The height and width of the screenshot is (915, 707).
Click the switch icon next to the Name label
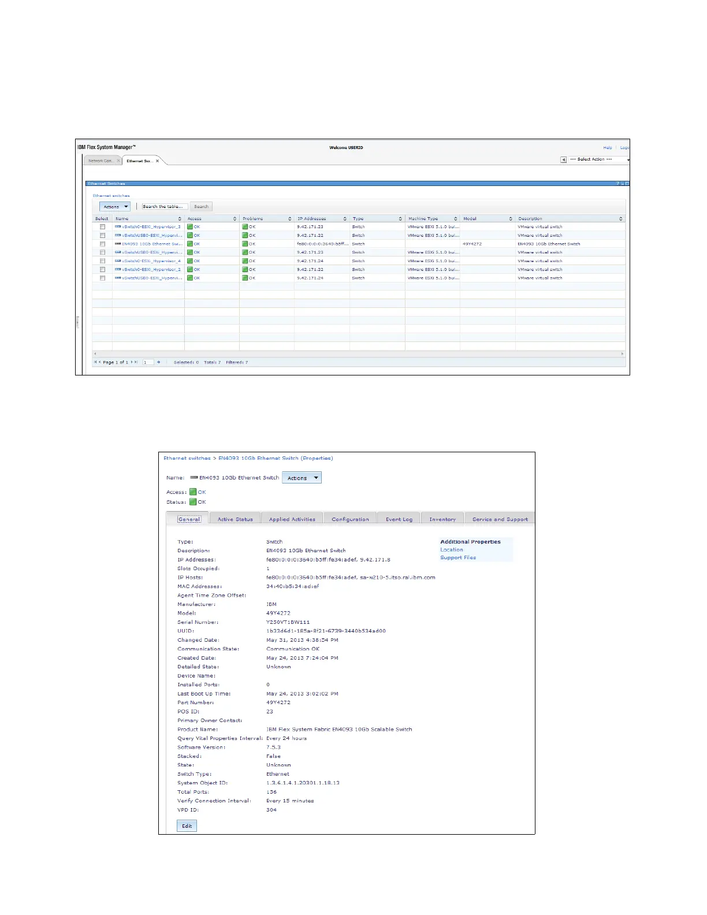click(x=194, y=478)
